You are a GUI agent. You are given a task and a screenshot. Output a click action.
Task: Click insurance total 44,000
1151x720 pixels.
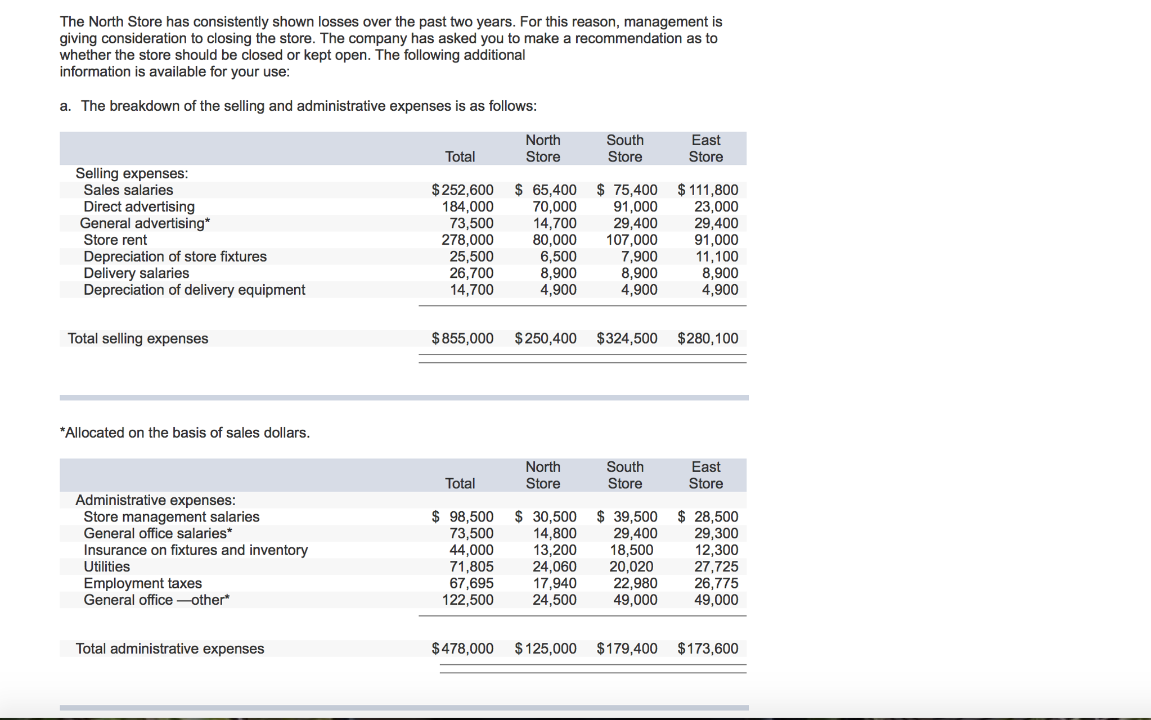(471, 550)
